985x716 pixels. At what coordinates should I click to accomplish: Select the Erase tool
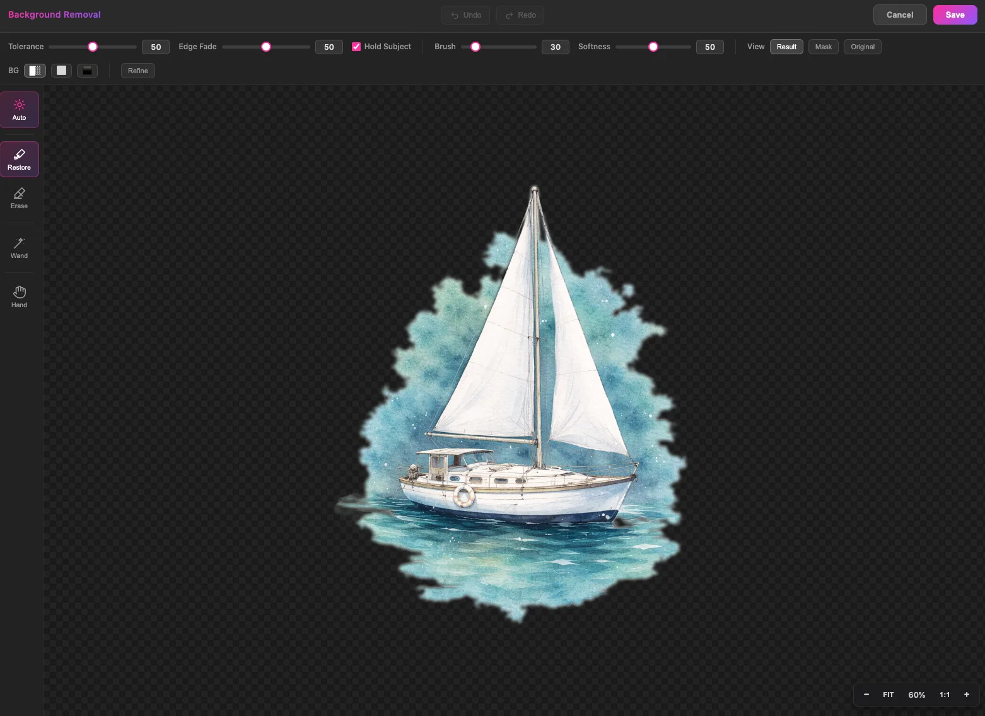pyautogui.click(x=20, y=198)
